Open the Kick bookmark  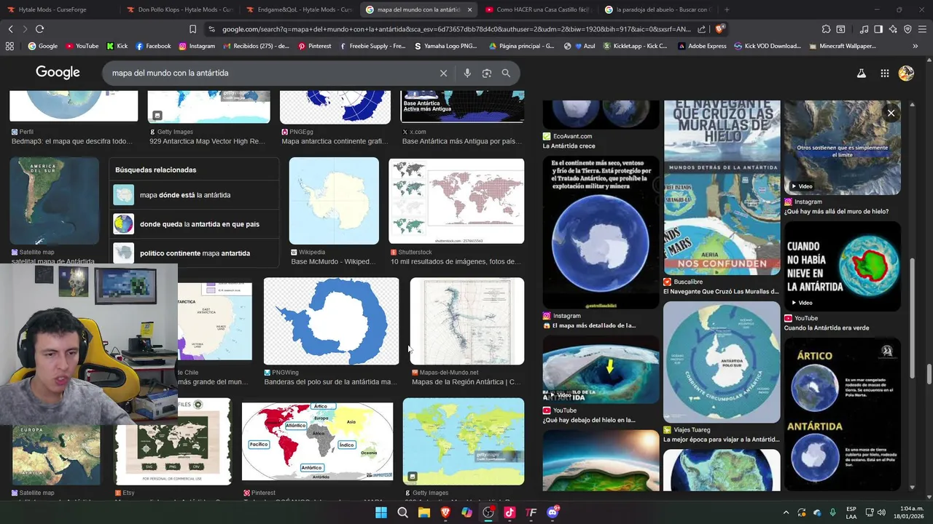pyautogui.click(x=117, y=46)
